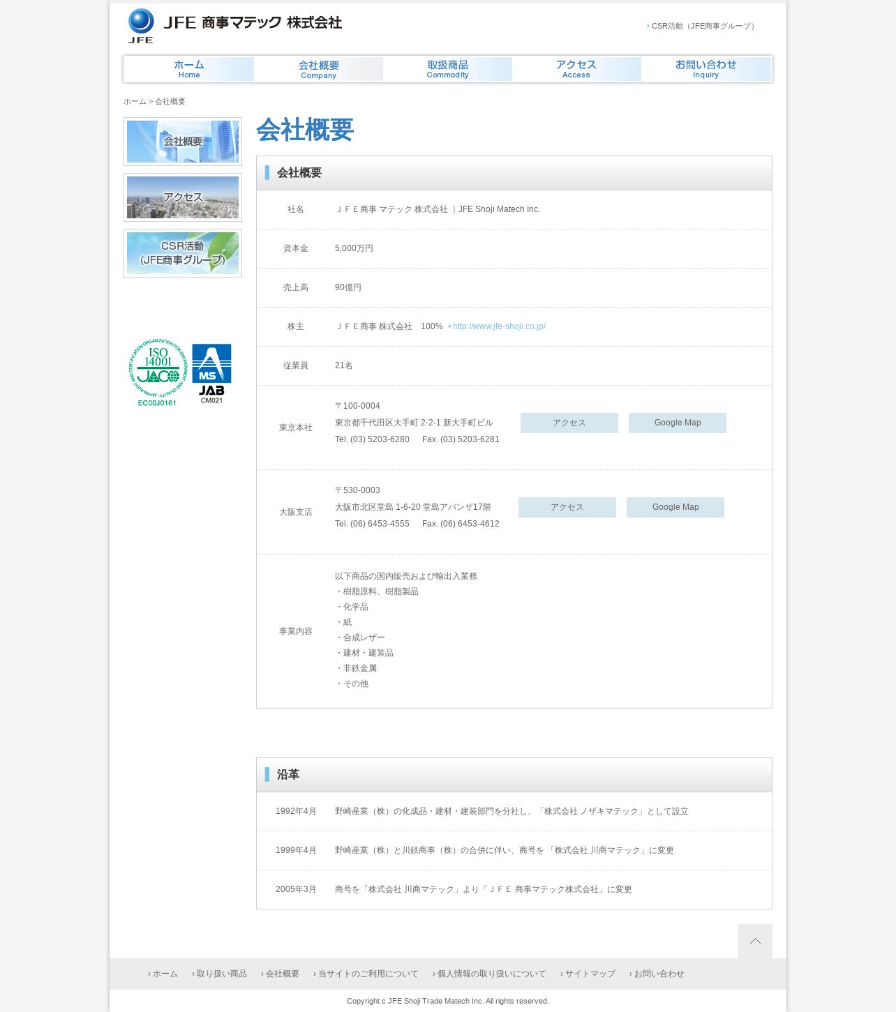
Task: Click the 東京本社 row label
Action: click(296, 428)
